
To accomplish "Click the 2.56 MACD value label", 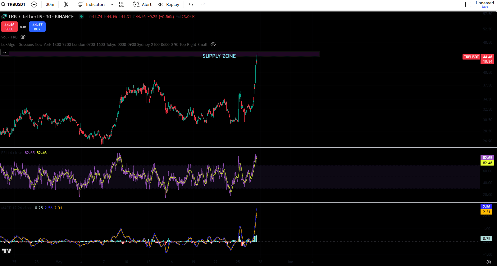I will 486,206.
